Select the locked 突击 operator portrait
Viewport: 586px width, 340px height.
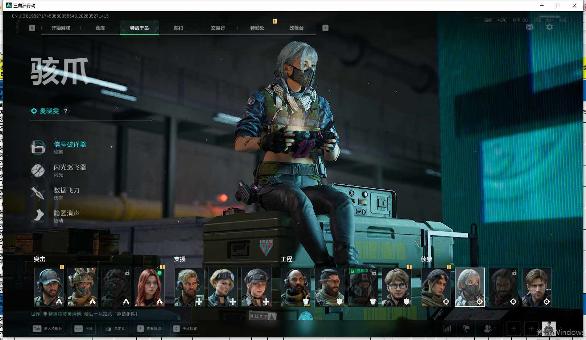(116, 287)
